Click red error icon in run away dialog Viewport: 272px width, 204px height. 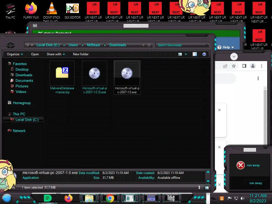coord(241,165)
